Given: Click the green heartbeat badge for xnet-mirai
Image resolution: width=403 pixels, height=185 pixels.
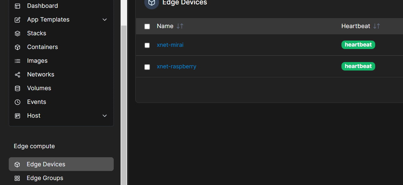Looking at the screenshot, I should pyautogui.click(x=358, y=45).
